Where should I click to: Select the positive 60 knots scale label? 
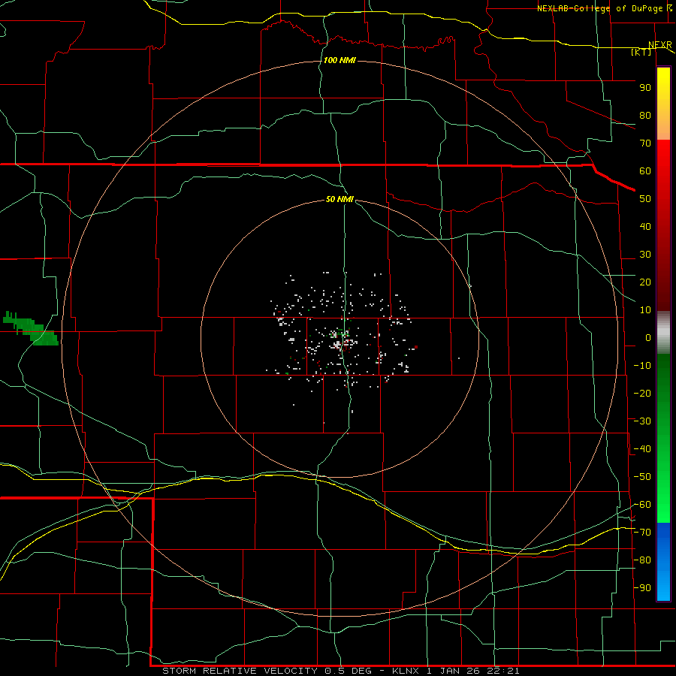pyautogui.click(x=645, y=171)
